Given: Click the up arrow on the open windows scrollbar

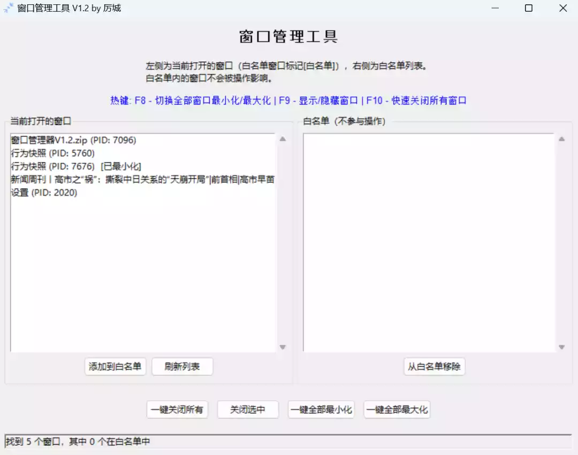Looking at the screenshot, I should [283, 138].
